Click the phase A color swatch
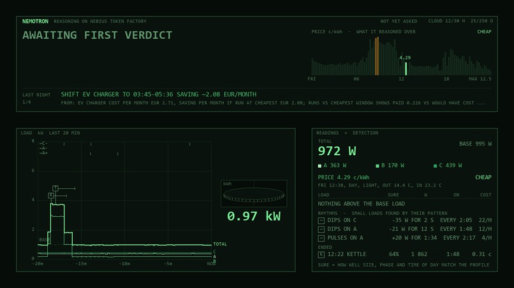The image size is (514, 288). point(319,166)
